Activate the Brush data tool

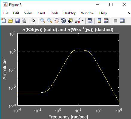(x=77, y=21)
